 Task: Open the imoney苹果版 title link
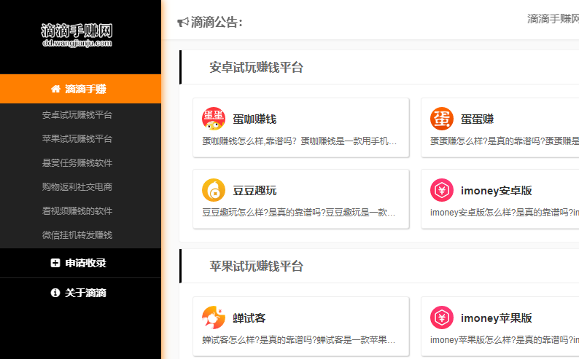pos(497,318)
